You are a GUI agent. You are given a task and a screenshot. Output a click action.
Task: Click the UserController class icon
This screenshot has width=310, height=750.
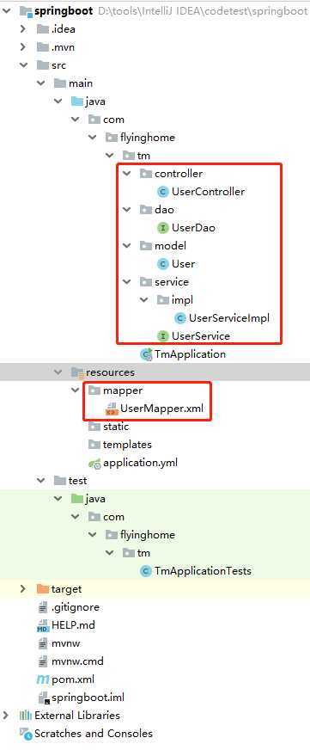[x=163, y=192]
